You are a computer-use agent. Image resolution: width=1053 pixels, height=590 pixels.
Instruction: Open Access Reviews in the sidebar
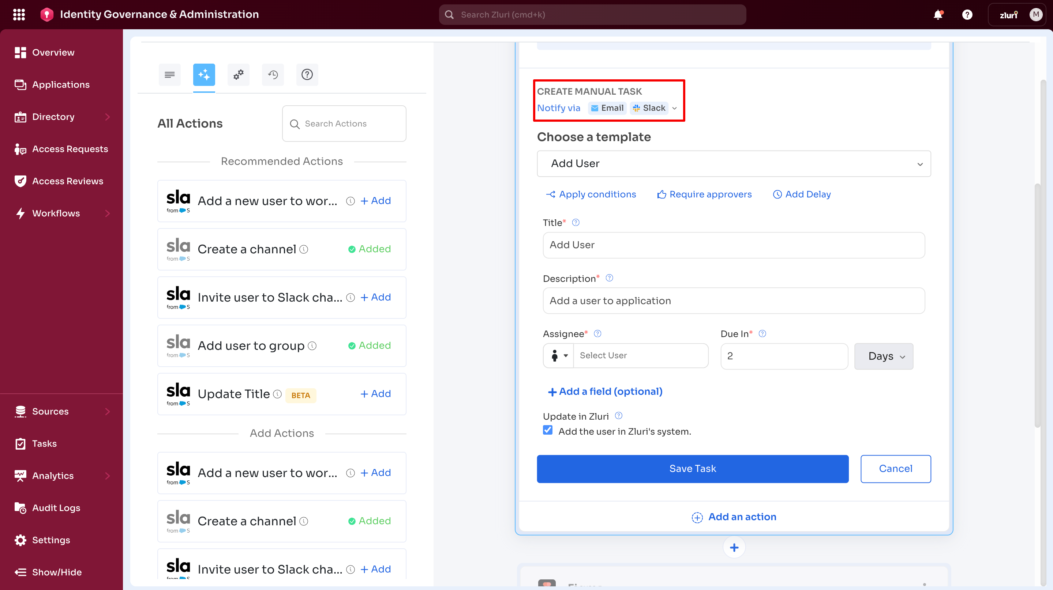(67, 181)
